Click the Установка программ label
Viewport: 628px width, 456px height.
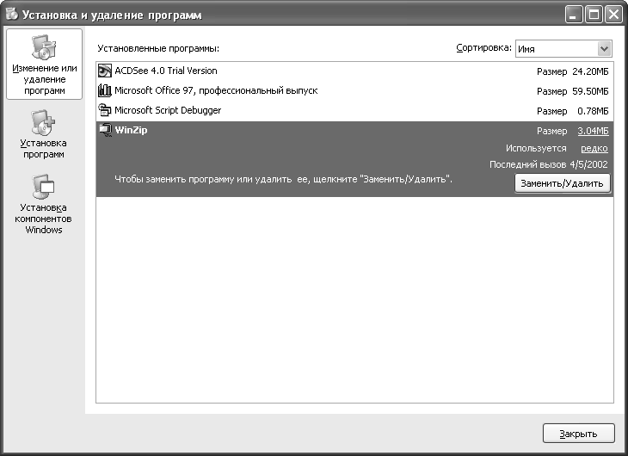[43, 149]
